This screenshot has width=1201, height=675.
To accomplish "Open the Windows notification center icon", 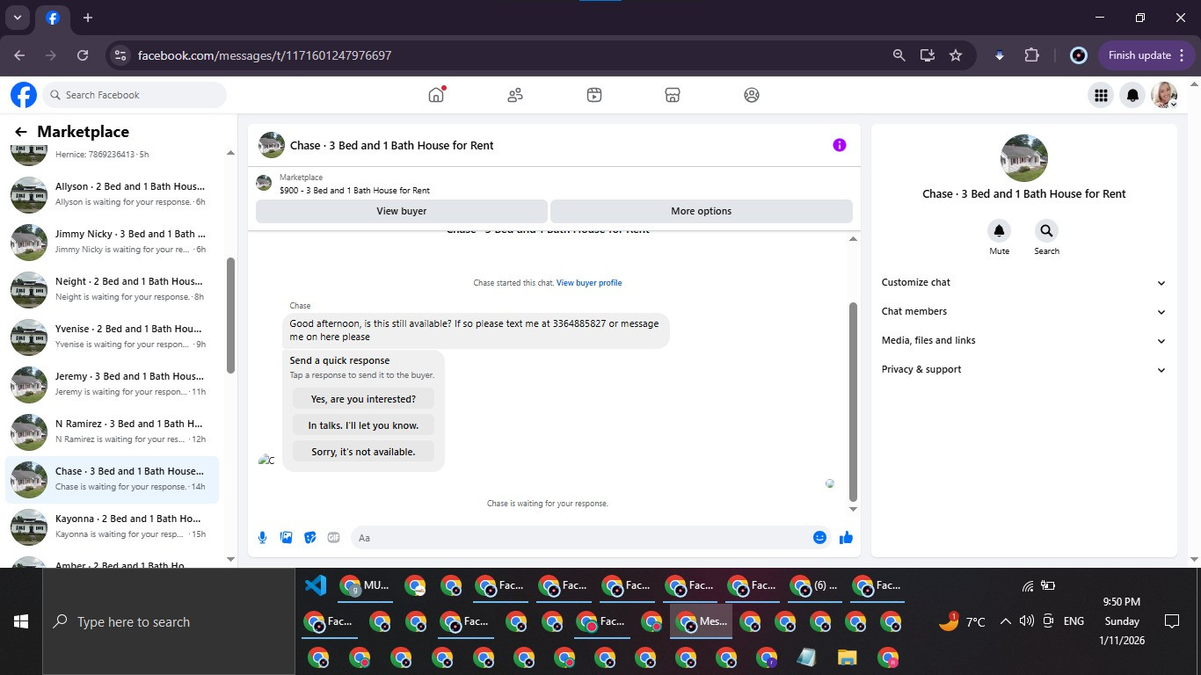I will 1171,621.
